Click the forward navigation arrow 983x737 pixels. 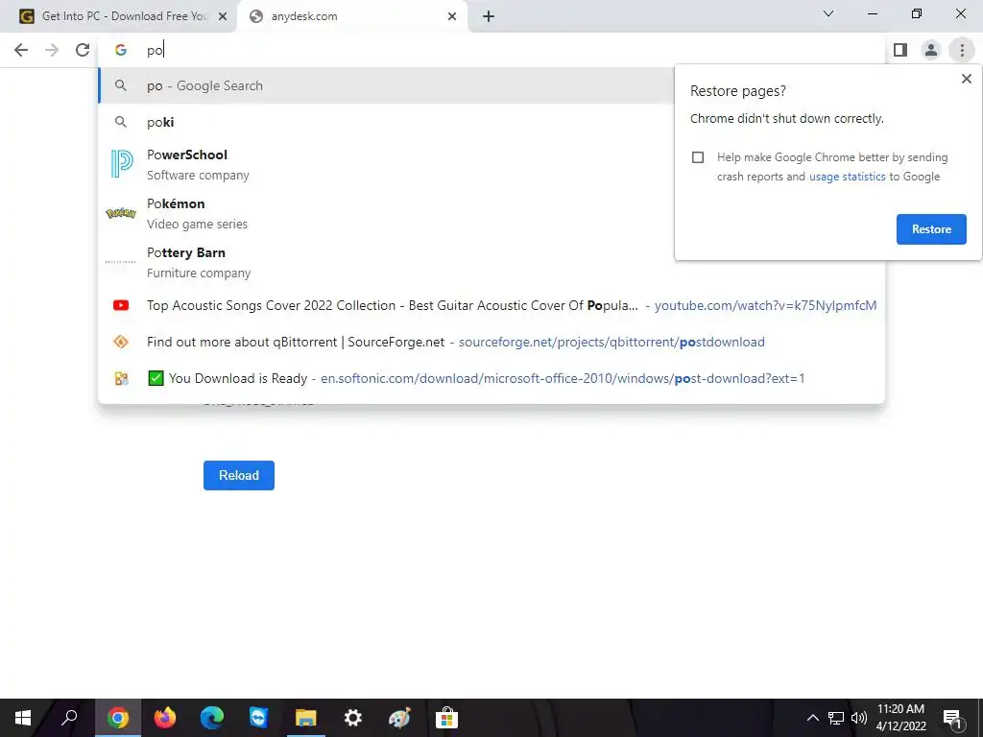coord(52,50)
